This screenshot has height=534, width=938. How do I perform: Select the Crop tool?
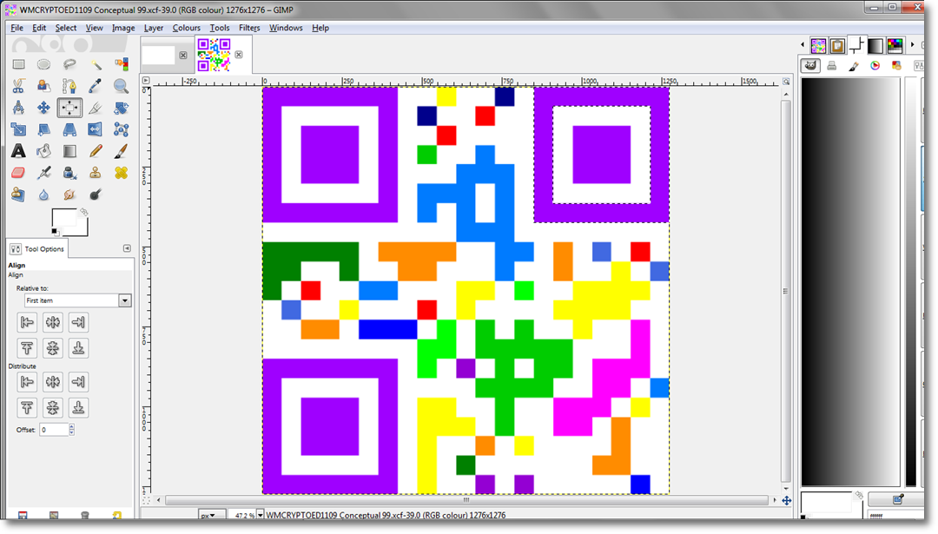point(96,108)
